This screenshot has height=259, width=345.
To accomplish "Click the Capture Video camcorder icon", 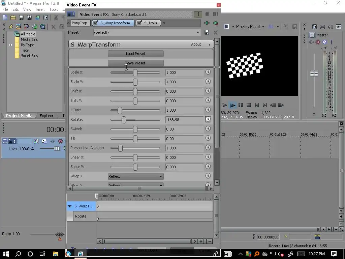I will [26, 27].
